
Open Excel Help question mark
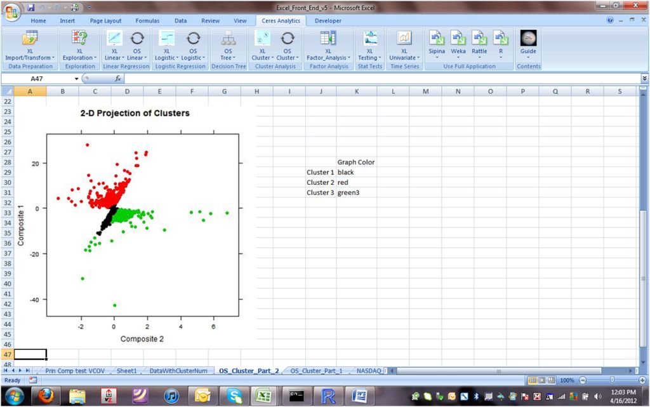610,20
